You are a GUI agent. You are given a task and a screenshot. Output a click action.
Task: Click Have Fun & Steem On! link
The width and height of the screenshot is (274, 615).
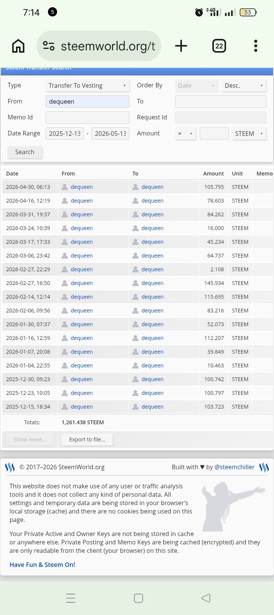click(42, 565)
